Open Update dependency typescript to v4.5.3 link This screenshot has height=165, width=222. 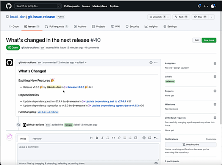click(x=115, y=105)
